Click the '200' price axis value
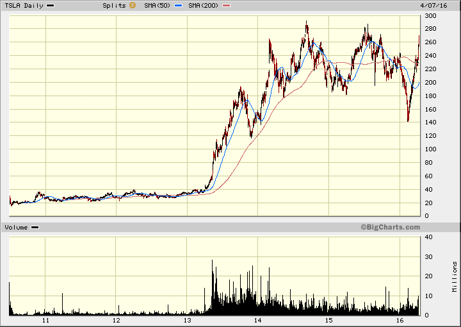 (430, 83)
